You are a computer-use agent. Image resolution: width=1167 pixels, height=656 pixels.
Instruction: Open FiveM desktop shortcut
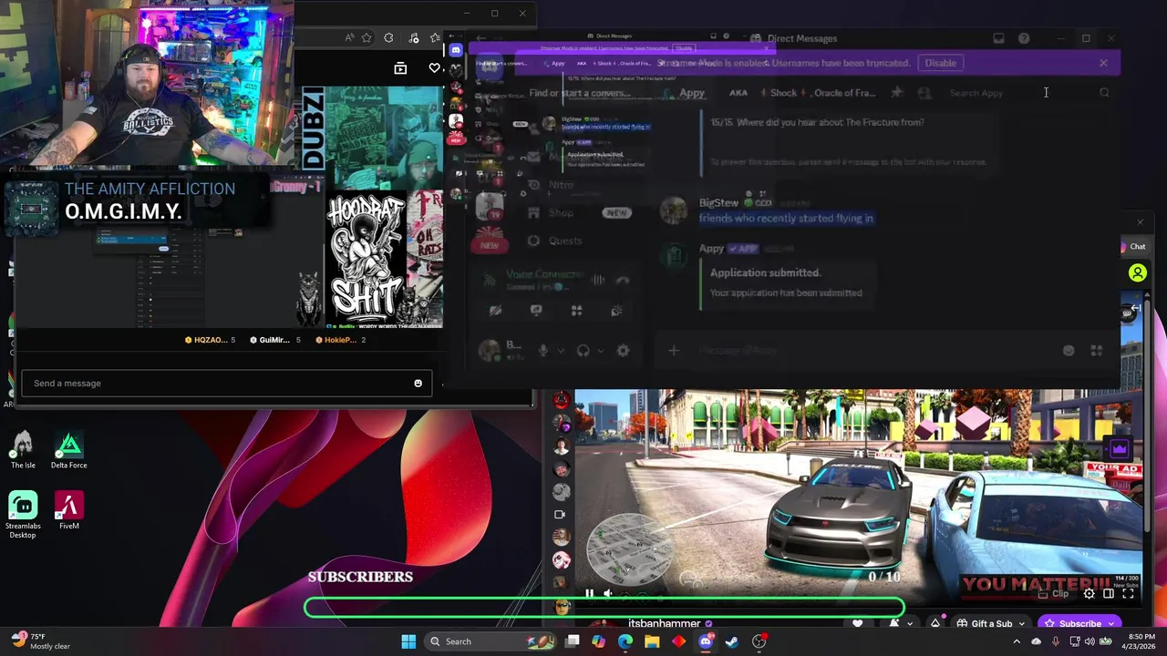pyautogui.click(x=69, y=511)
